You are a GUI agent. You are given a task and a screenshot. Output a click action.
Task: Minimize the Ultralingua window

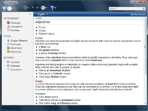(x=132, y=2)
